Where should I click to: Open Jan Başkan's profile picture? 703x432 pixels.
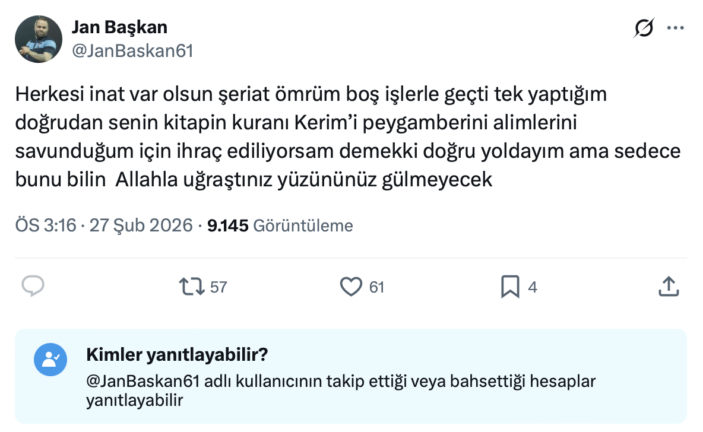(x=39, y=39)
